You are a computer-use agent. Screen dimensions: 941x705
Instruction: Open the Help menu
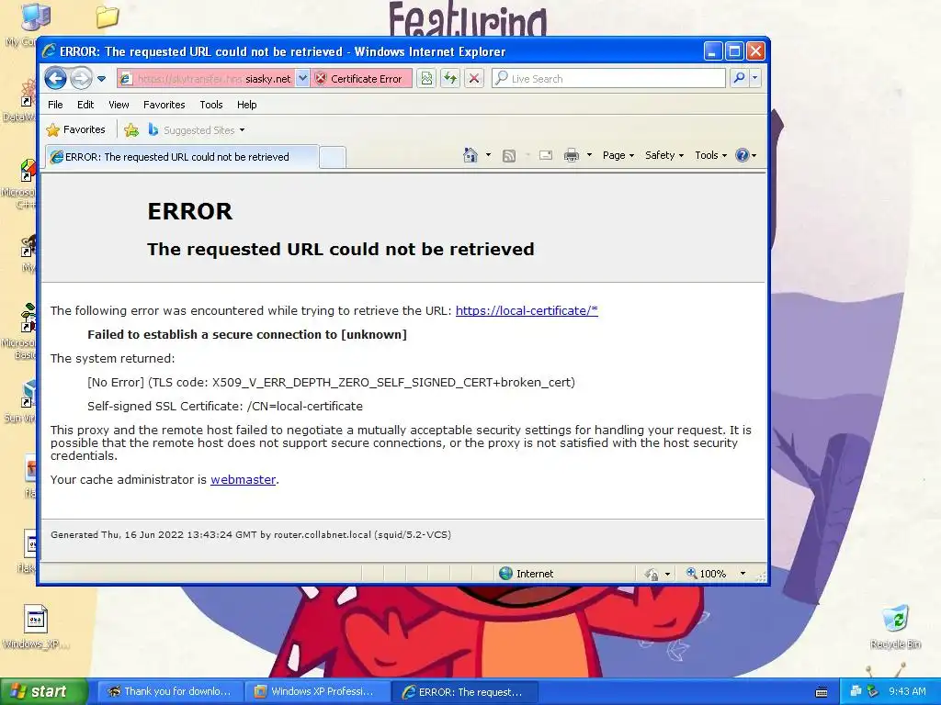pyautogui.click(x=246, y=105)
